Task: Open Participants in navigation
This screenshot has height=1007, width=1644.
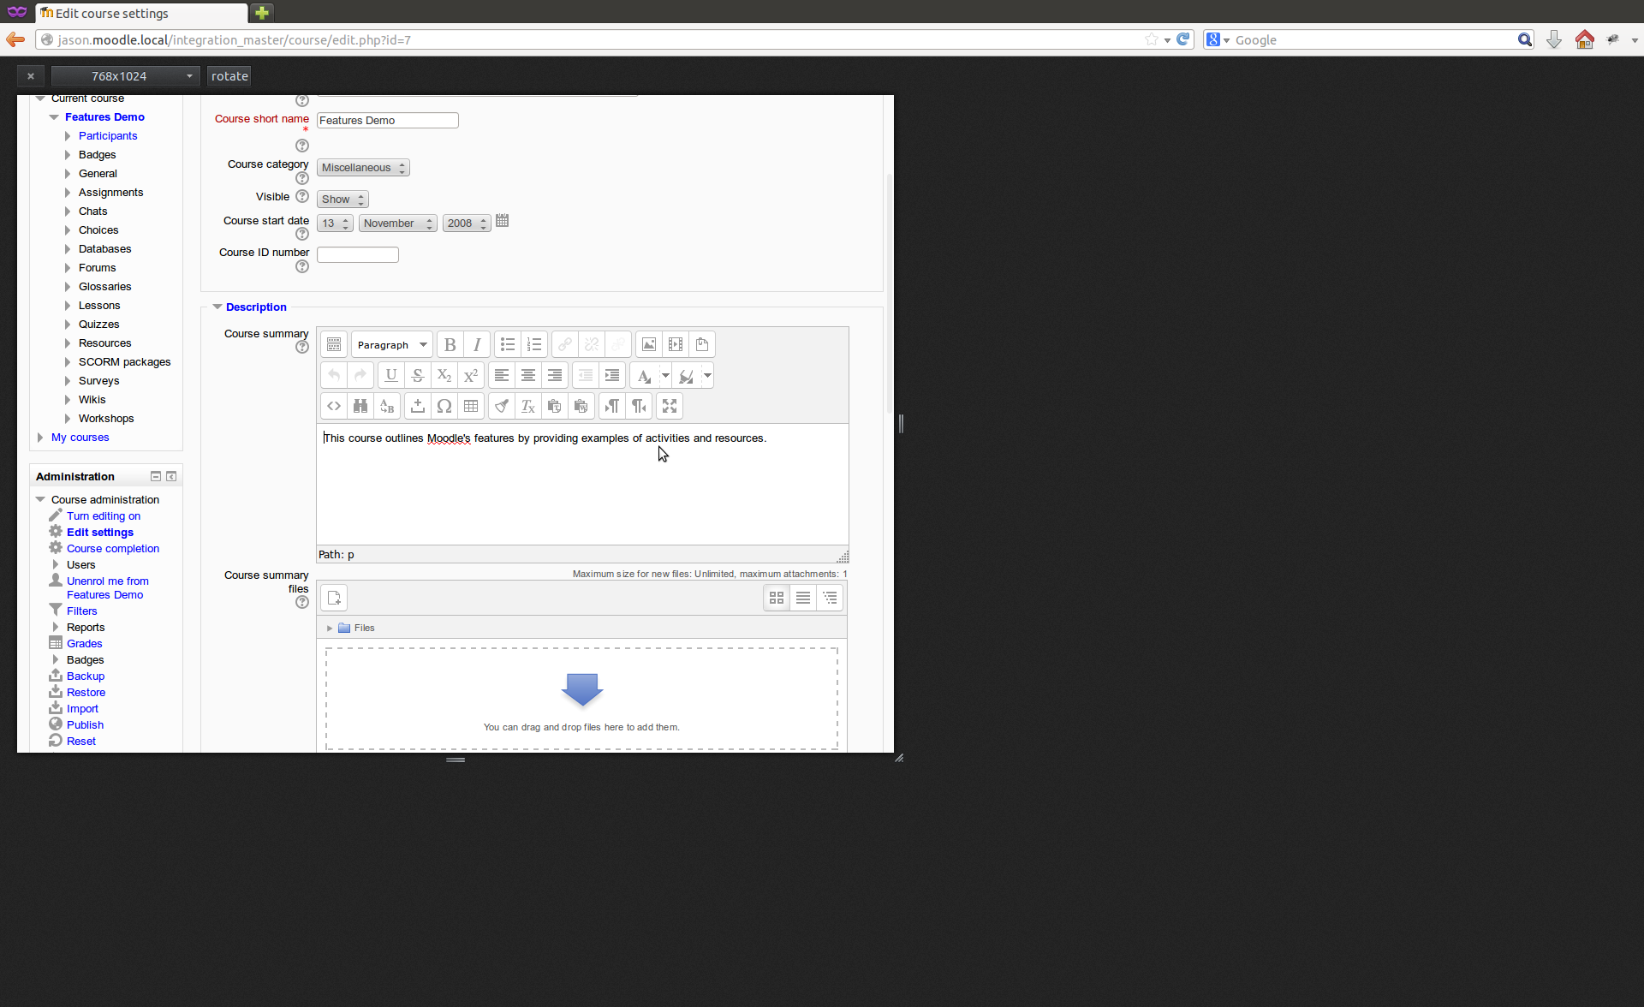Action: (x=108, y=136)
